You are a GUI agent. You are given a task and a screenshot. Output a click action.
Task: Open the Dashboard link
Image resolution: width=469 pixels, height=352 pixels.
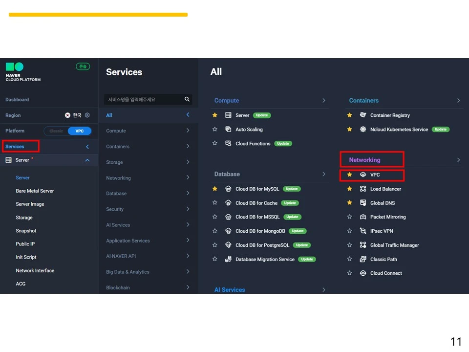[17, 100]
